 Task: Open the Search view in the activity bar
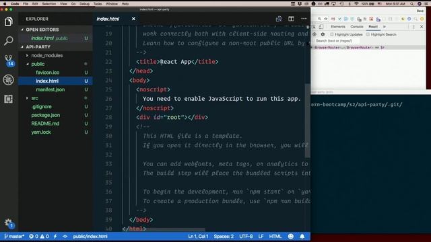click(9, 40)
